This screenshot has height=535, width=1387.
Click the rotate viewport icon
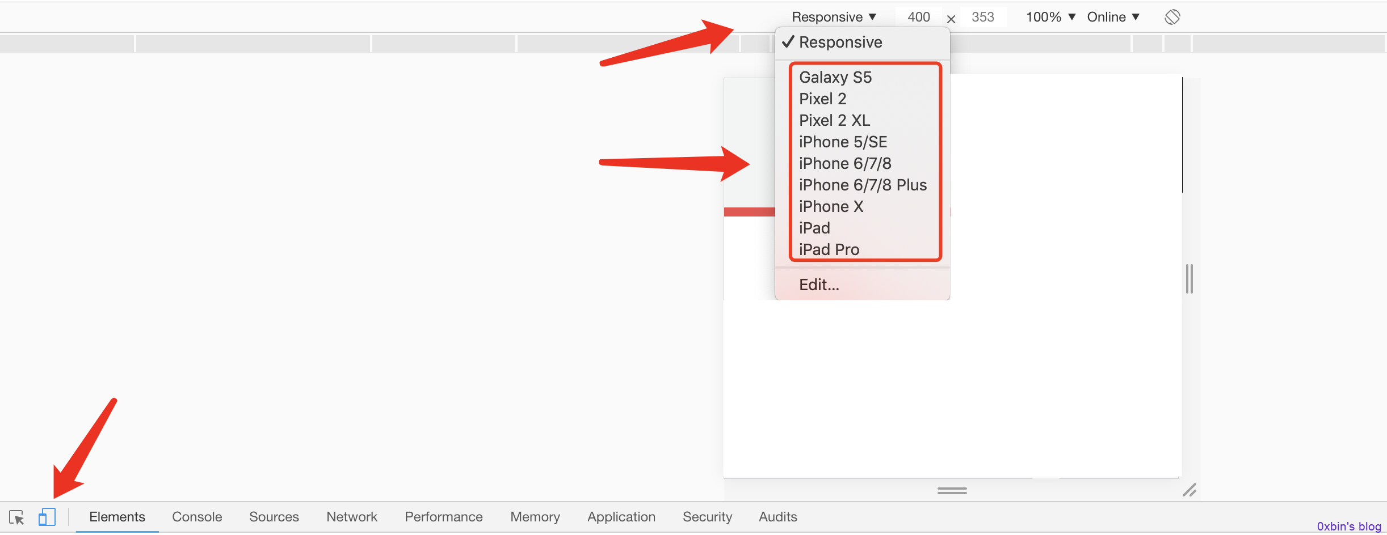coord(1172,17)
